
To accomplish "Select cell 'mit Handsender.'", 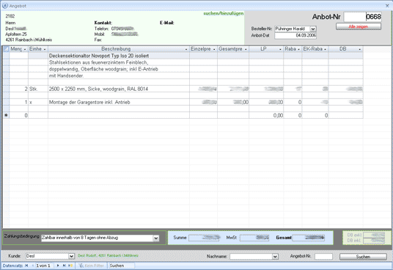I will [119, 76].
